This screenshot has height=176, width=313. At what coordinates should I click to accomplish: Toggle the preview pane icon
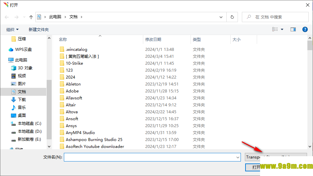293,29
